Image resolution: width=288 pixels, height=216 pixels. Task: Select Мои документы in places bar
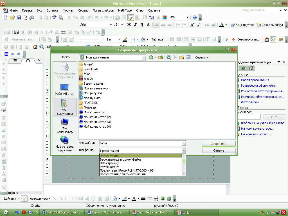pyautogui.click(x=64, y=107)
